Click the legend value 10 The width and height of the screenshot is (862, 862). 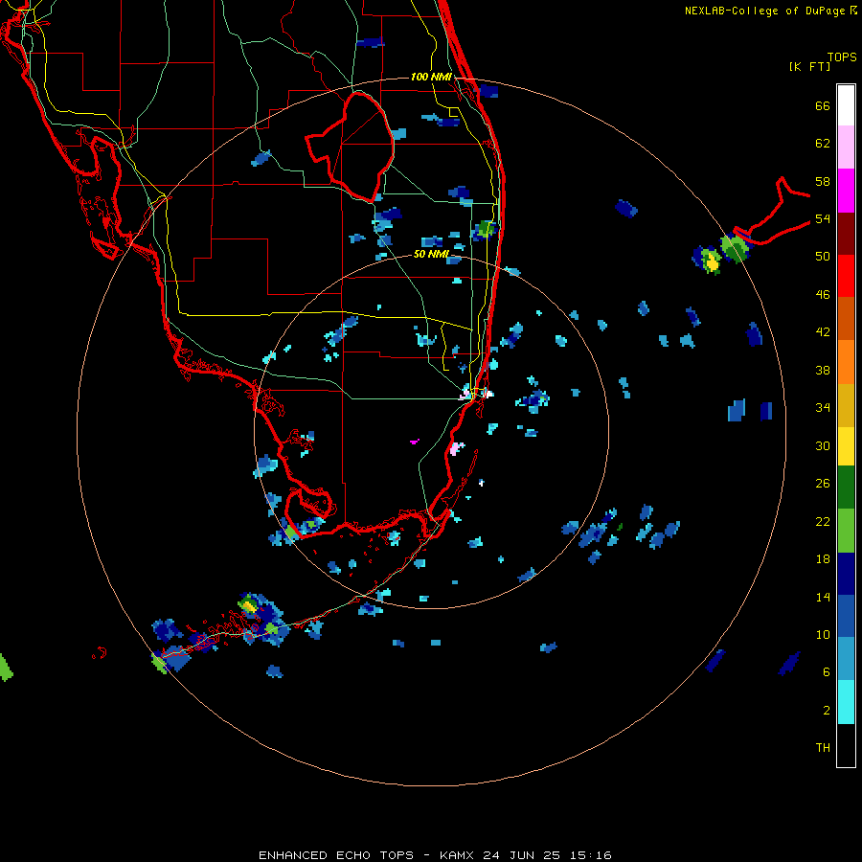coord(823,635)
